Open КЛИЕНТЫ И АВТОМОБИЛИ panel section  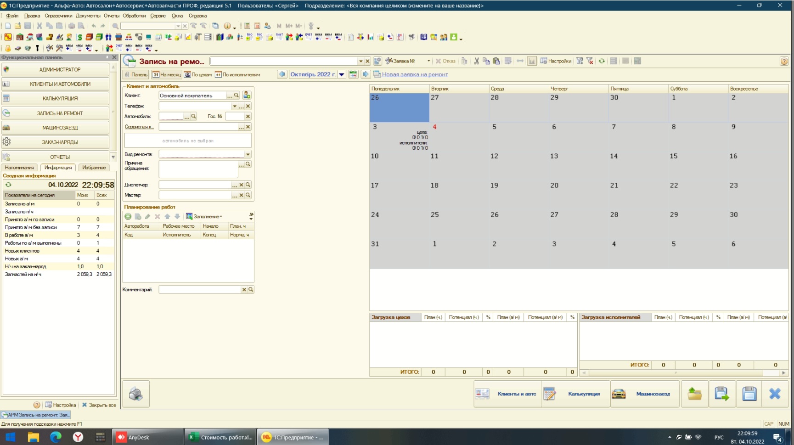55,84
